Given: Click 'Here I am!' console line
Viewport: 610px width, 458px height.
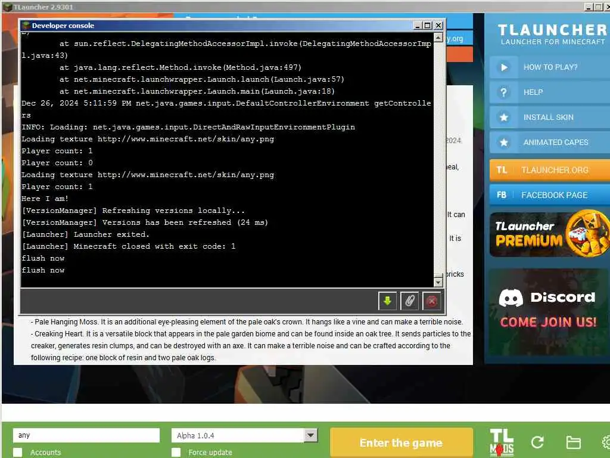Looking at the screenshot, I should click(x=45, y=199).
